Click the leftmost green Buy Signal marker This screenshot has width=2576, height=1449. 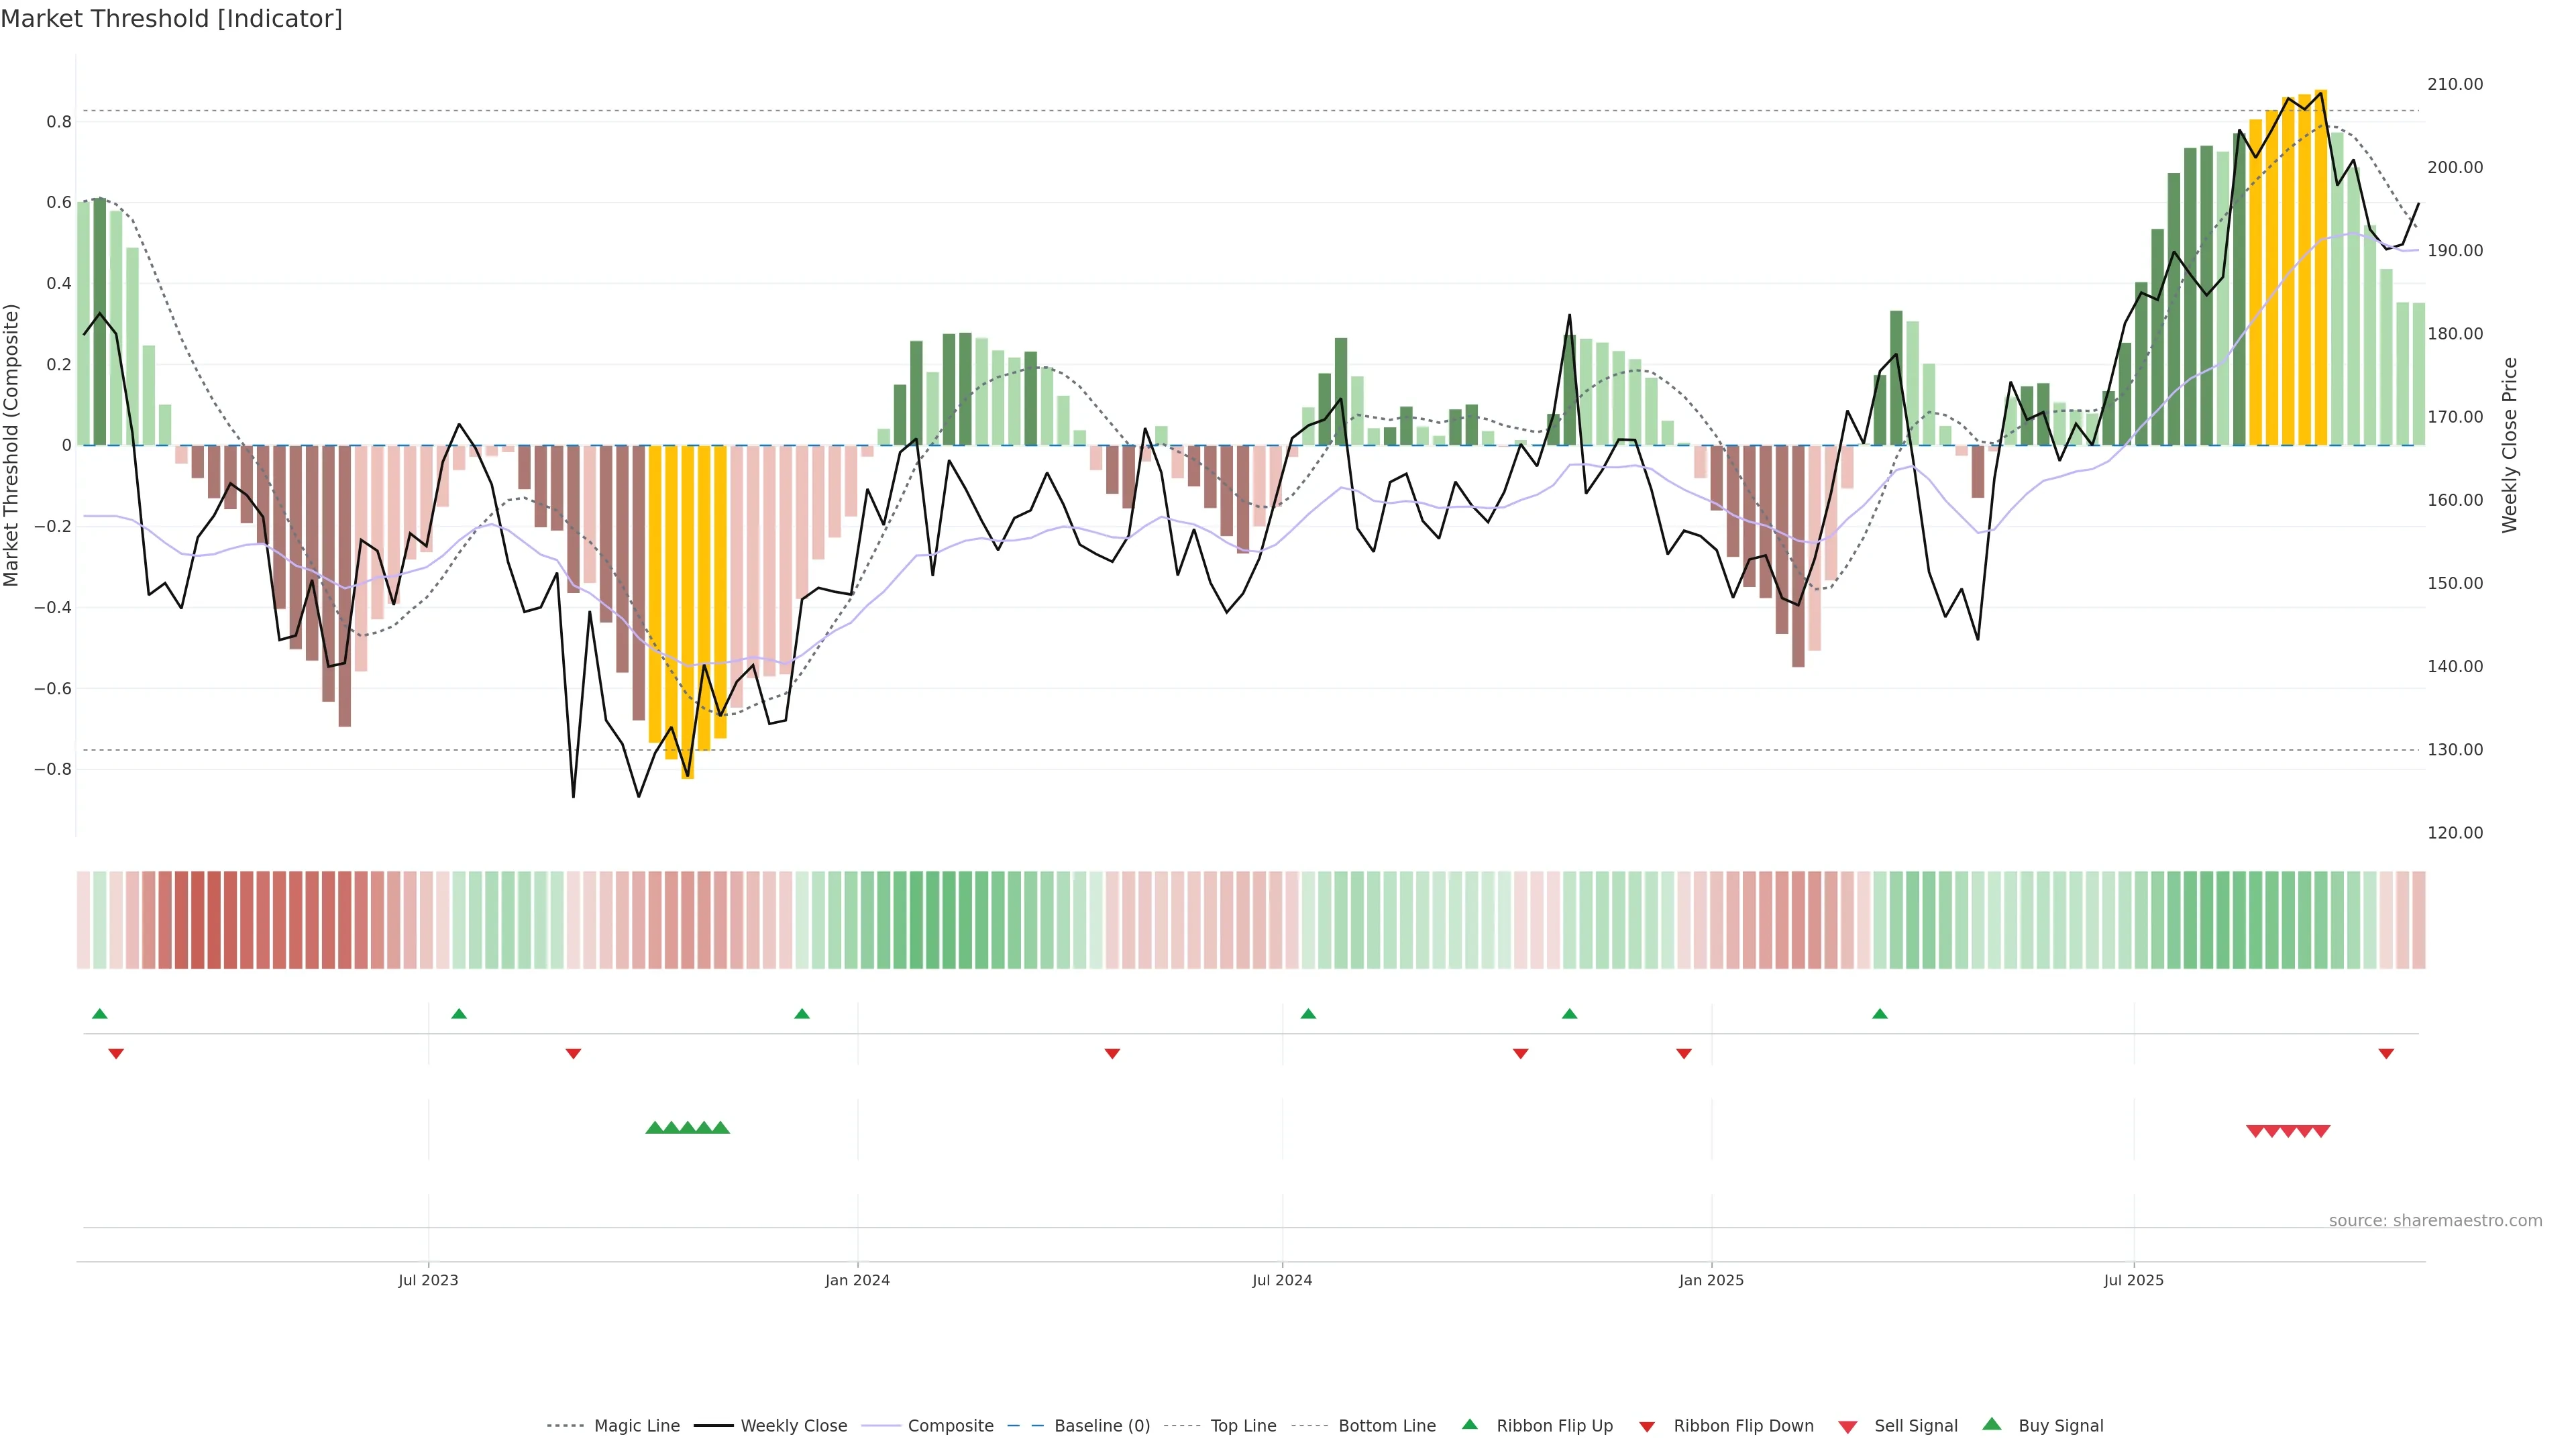654,1128
